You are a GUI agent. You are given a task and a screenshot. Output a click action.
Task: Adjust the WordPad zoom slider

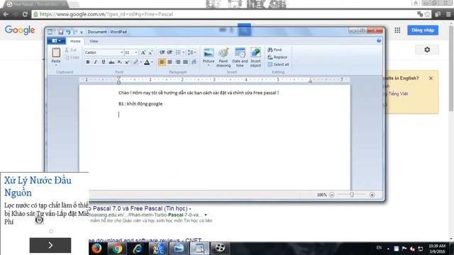[x=352, y=195]
